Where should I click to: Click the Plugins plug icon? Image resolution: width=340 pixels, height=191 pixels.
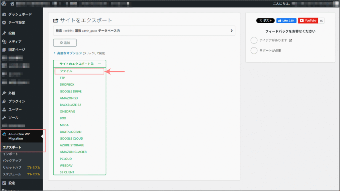click(x=4, y=101)
